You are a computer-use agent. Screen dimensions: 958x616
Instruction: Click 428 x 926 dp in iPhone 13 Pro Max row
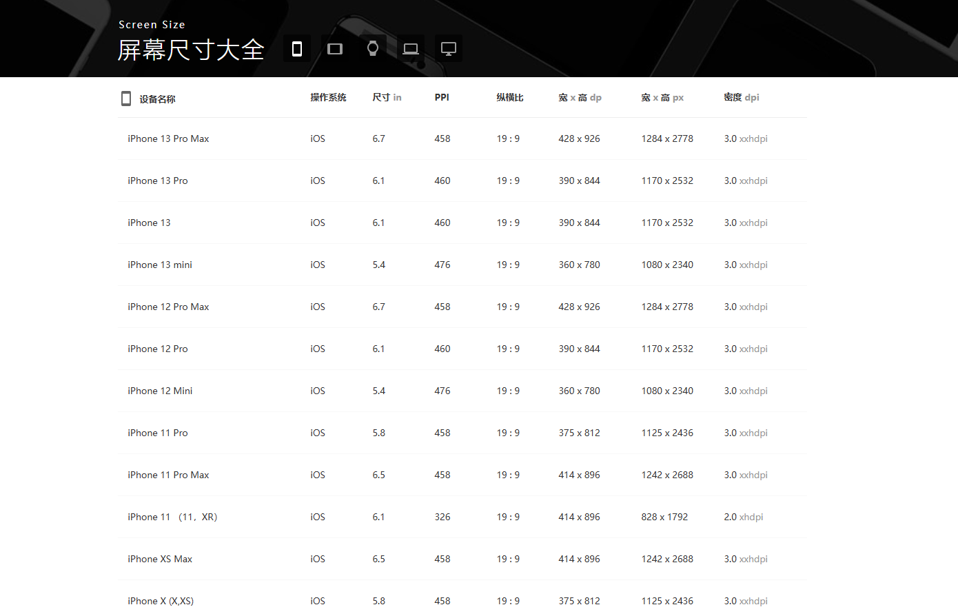click(x=579, y=138)
